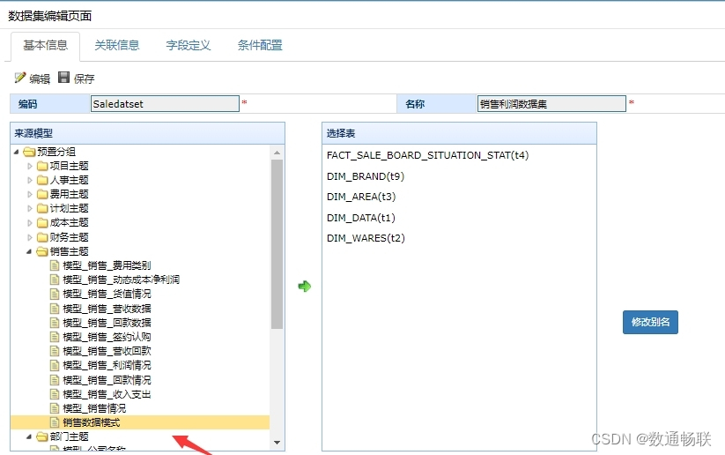725x455 pixels.
Task: Click document icon of 模型_销售_回款情况
Action: coord(55,380)
